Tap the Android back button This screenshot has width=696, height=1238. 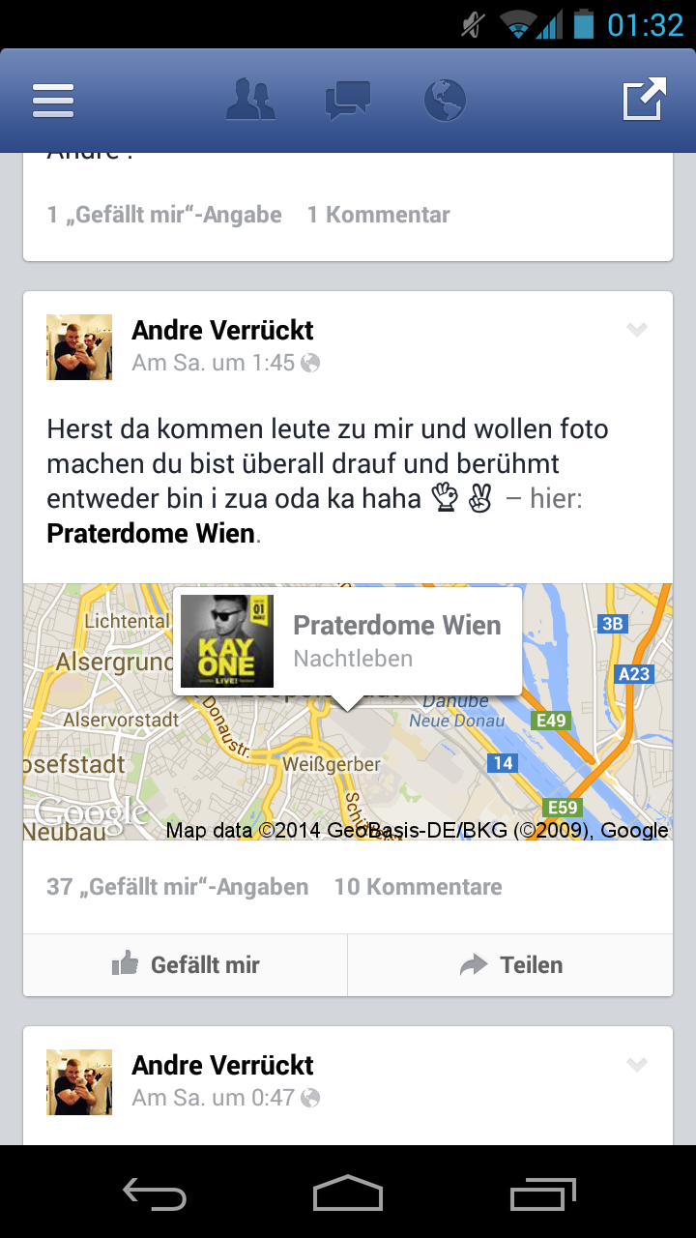(155, 1194)
